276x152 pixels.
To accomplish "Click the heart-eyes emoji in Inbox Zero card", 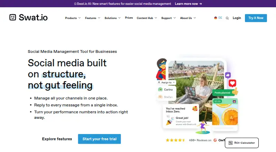I will click(x=195, y=108).
